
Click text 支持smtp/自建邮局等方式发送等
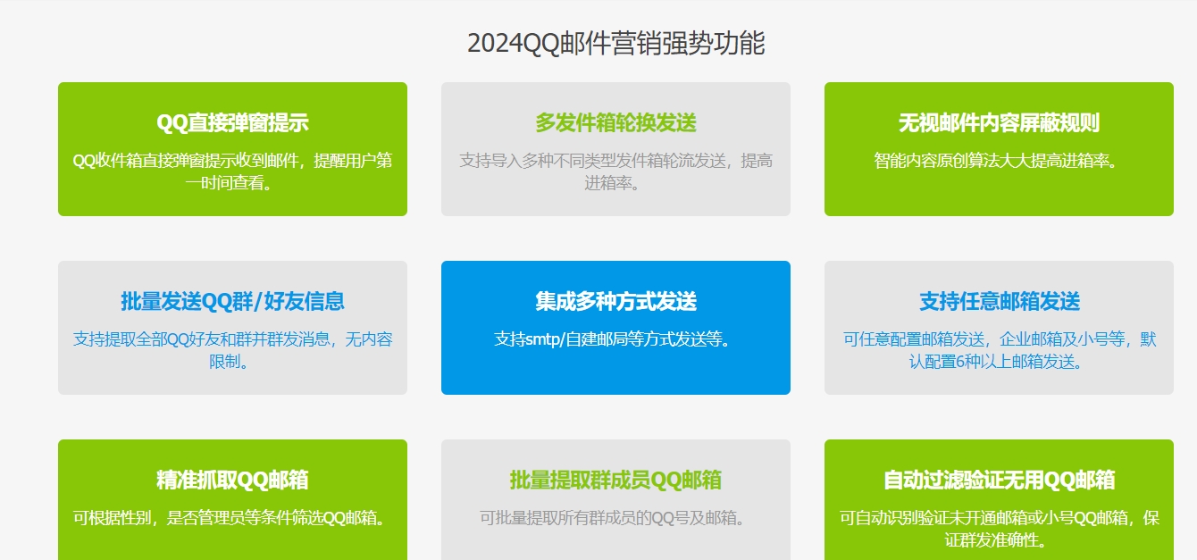(611, 339)
